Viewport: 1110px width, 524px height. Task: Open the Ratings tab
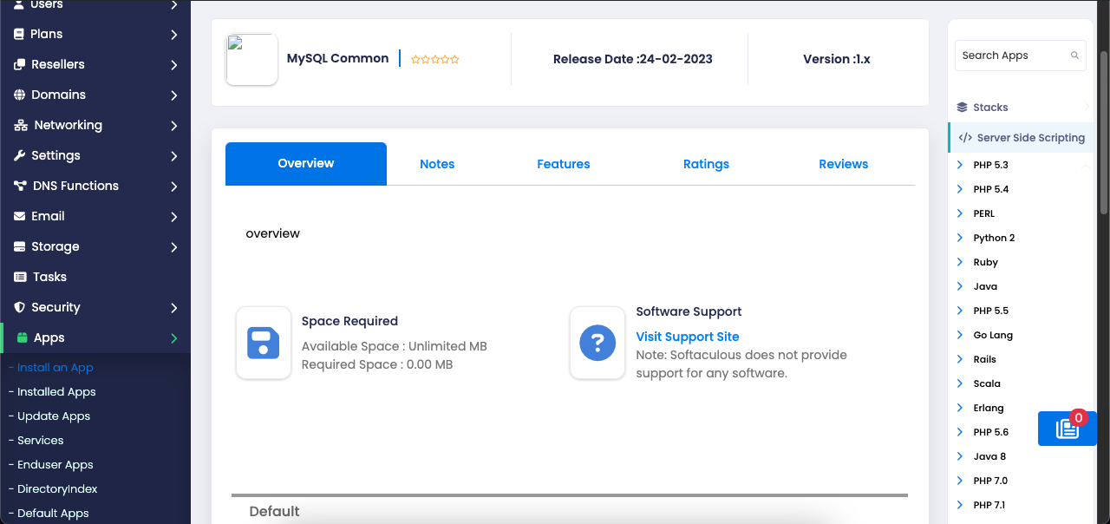tap(706, 163)
